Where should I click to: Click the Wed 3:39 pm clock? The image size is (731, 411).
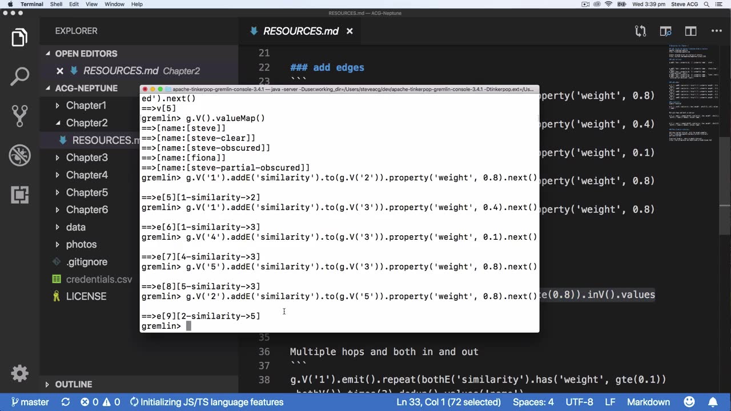click(649, 4)
